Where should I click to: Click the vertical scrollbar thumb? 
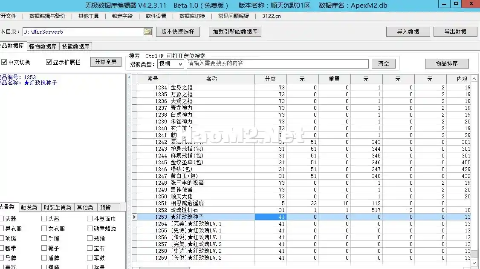click(474, 254)
